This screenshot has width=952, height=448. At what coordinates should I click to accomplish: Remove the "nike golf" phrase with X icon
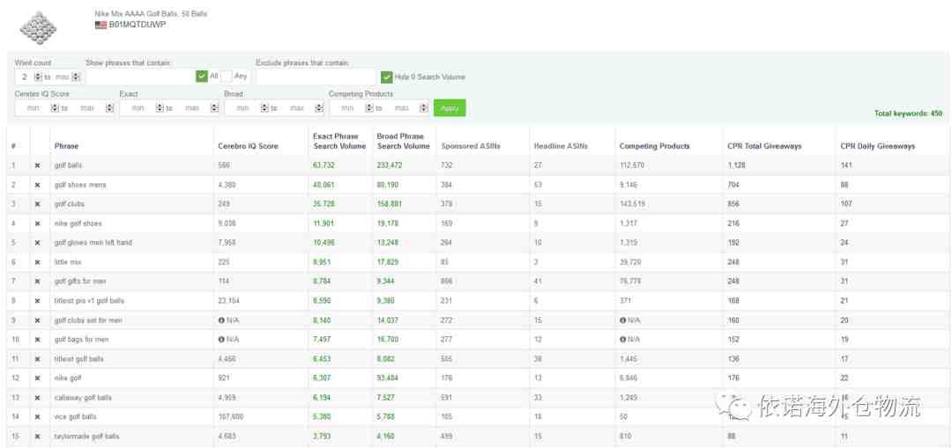click(x=37, y=378)
